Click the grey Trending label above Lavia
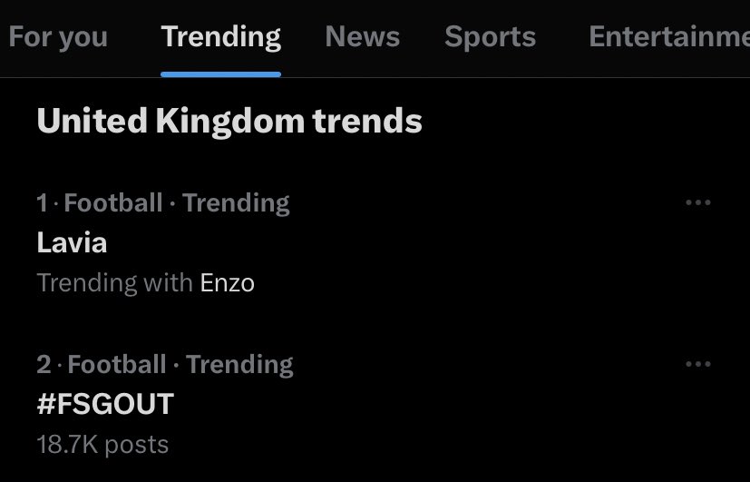This screenshot has height=482, width=750. click(236, 203)
